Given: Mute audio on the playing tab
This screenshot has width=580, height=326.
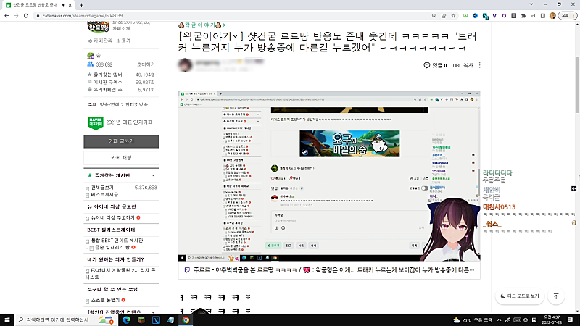Looking at the screenshot, I should tap(64, 5).
